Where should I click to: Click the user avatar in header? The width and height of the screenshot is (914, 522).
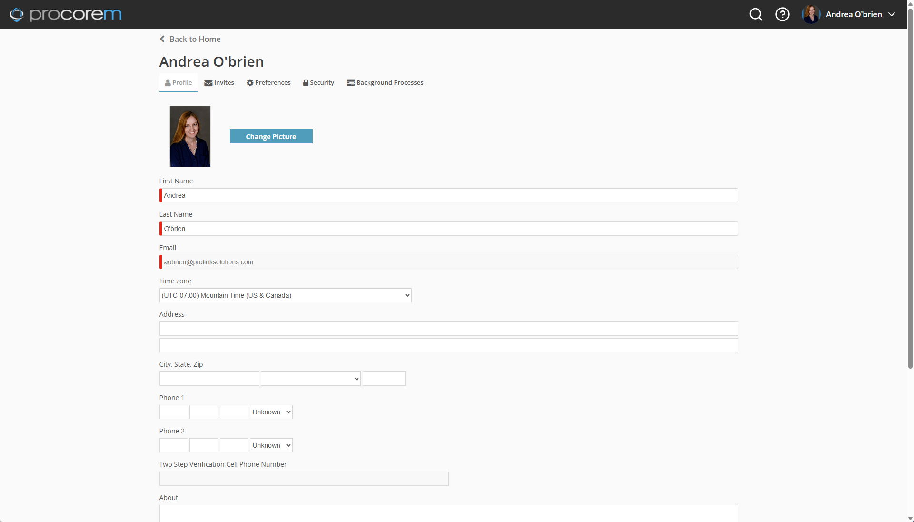point(811,14)
